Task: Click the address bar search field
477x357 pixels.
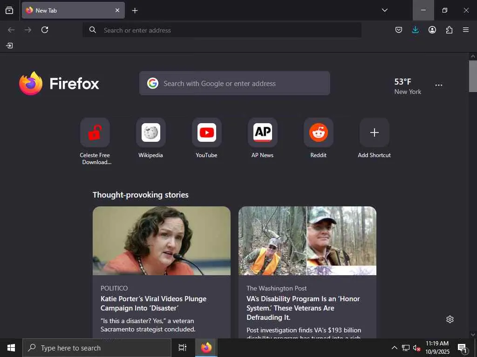Action: 222,30
